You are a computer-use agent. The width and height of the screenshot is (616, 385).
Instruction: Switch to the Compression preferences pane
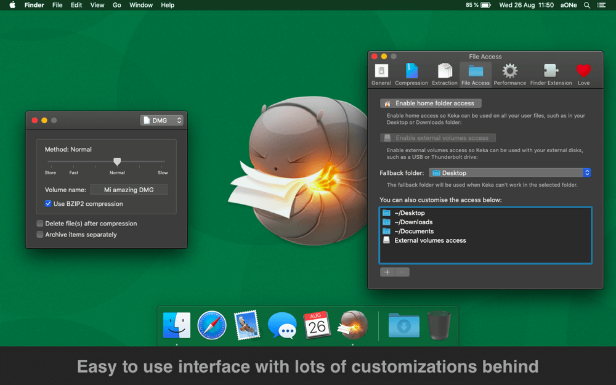[x=411, y=73]
